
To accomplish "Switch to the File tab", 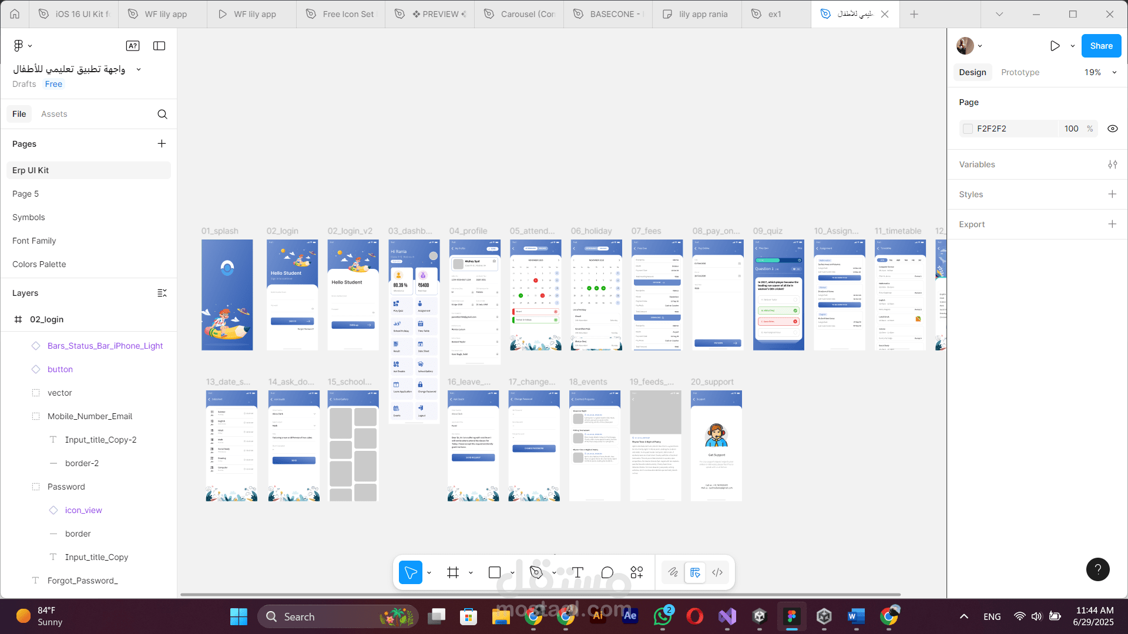I will 19,114.
